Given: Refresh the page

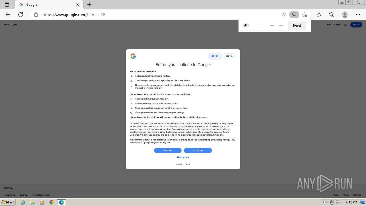Looking at the screenshot, I should [21, 15].
